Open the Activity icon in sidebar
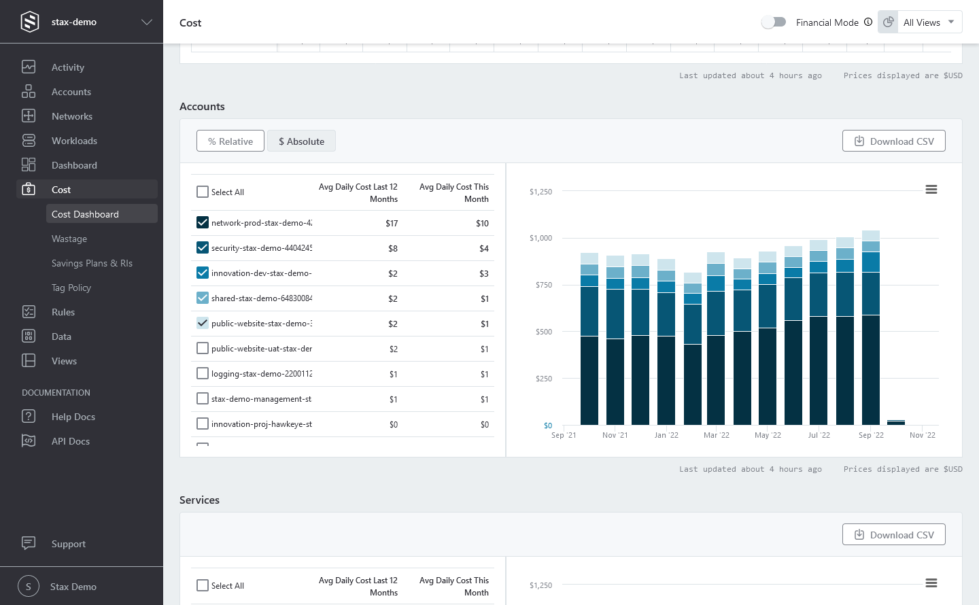 pos(29,67)
